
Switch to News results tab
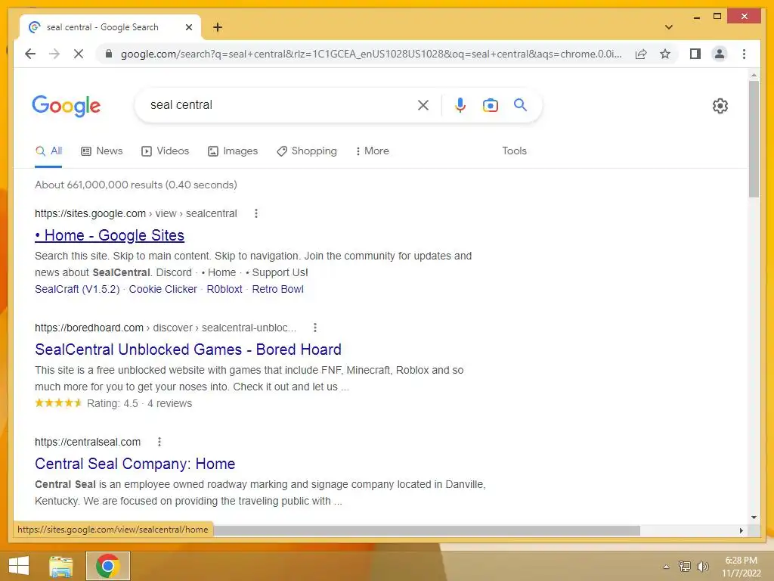click(102, 151)
